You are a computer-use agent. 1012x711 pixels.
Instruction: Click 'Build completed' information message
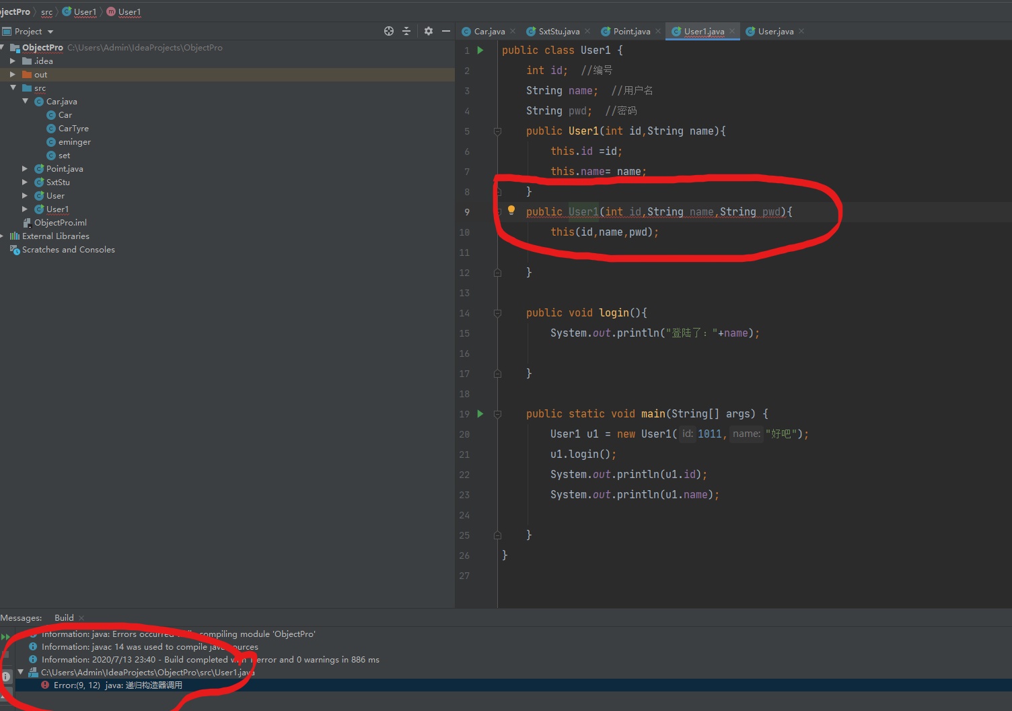(210, 660)
